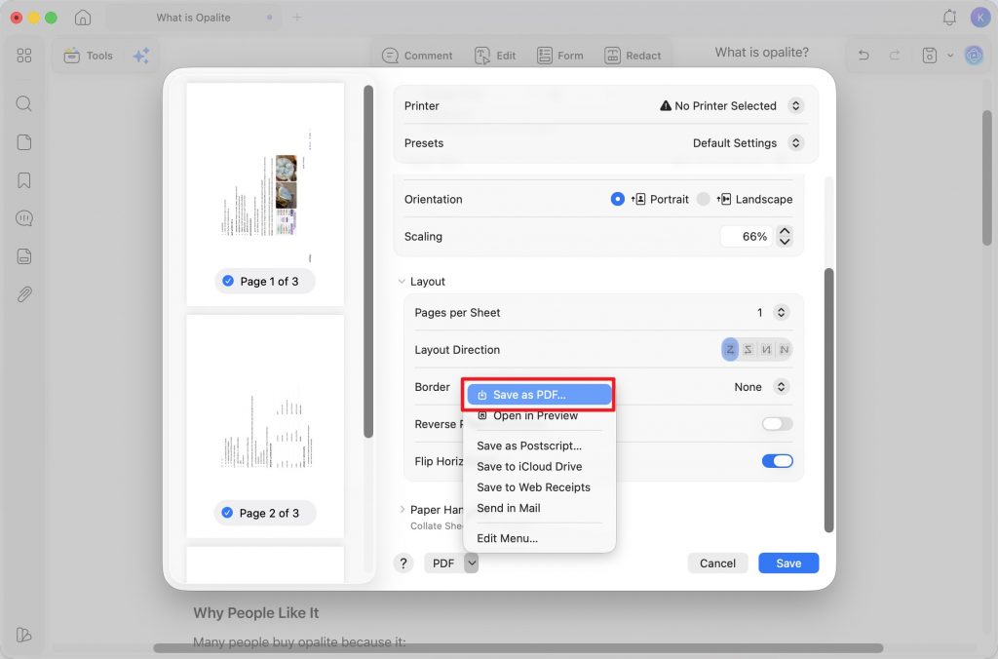Open the Printer selection dropdown
Viewport: 998px width, 659px height.
795,105
